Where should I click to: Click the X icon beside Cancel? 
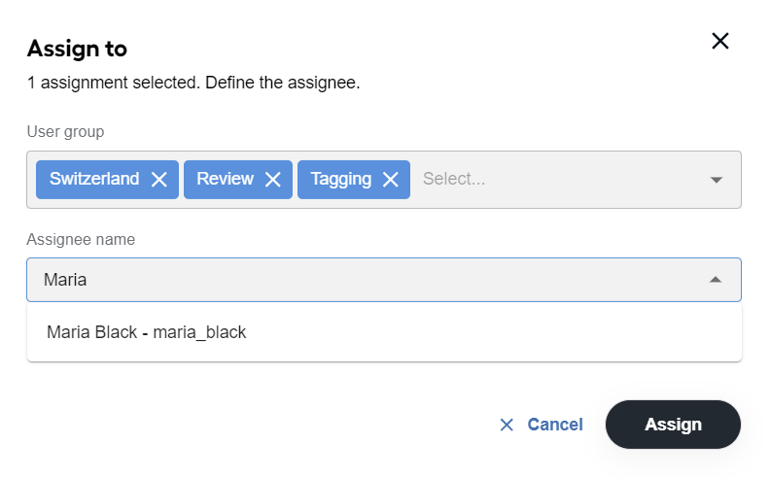point(507,425)
